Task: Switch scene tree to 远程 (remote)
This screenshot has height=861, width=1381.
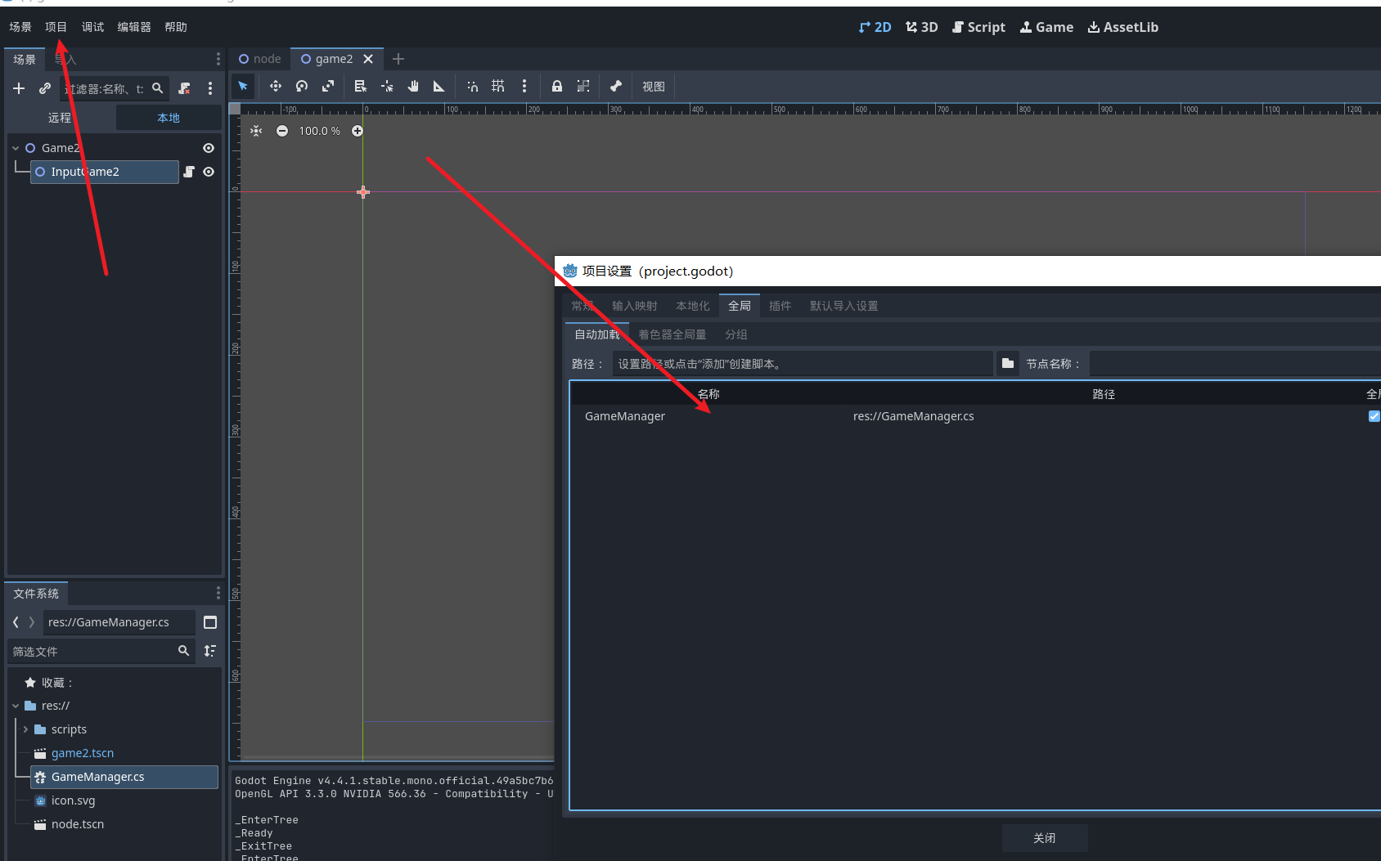Action: 60,118
